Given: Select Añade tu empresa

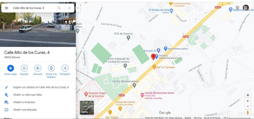Looking at the screenshot, I should (x=38, y=102).
